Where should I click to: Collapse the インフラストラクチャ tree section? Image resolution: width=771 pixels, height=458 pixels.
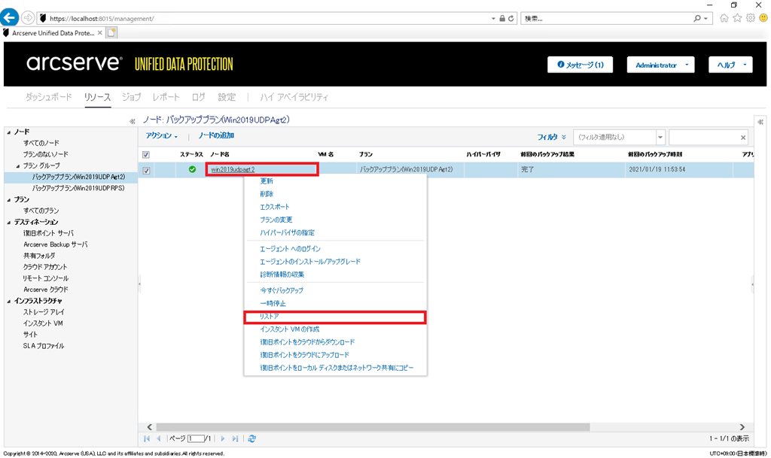(x=9, y=301)
